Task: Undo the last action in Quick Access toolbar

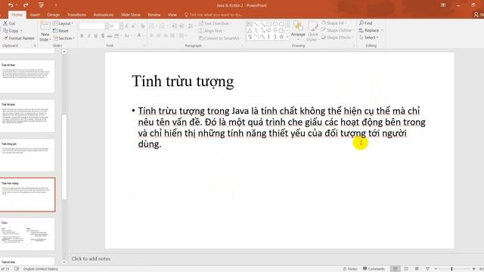Action: point(11,5)
